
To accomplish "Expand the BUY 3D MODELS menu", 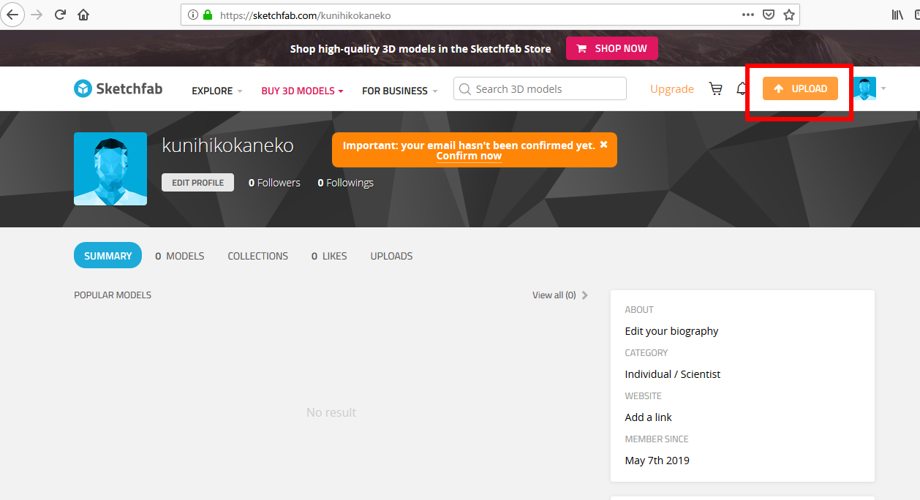I will click(x=302, y=91).
